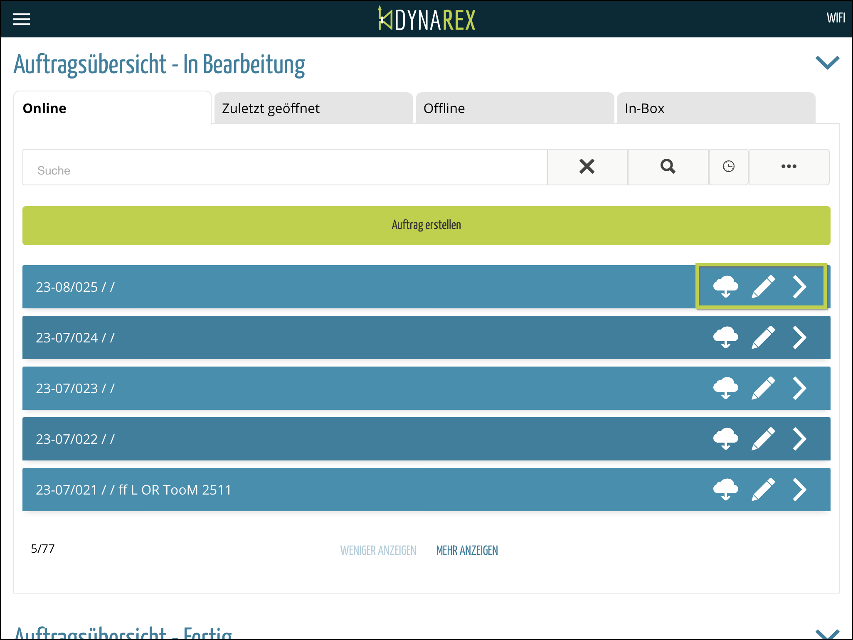This screenshot has height=640, width=853.
Task: Open search history clock icon
Action: 728,167
